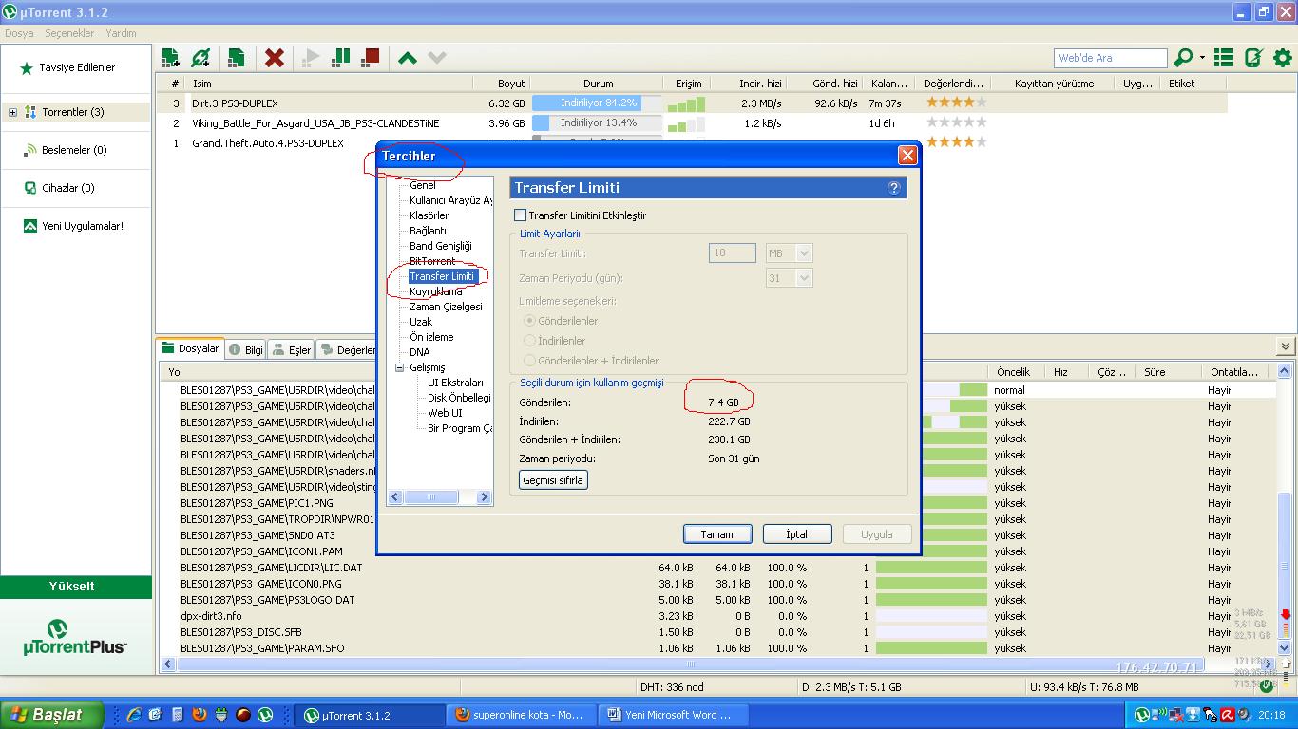1298x729 pixels.
Task: Click the grey Move Down Queue arrow
Action: (x=437, y=58)
